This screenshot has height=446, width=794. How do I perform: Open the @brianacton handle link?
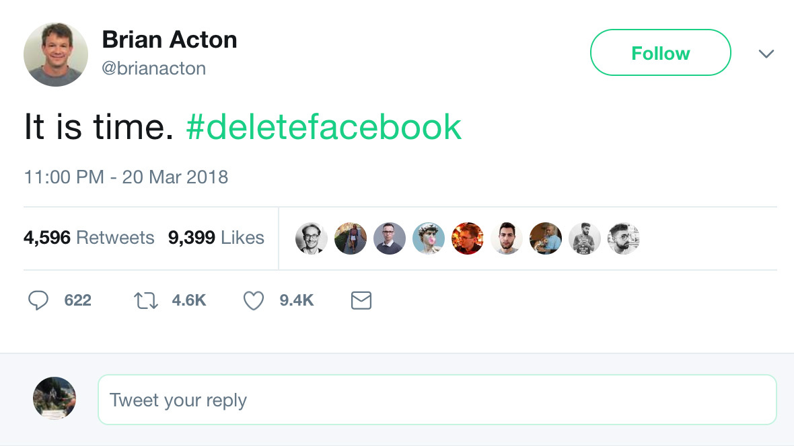point(154,69)
